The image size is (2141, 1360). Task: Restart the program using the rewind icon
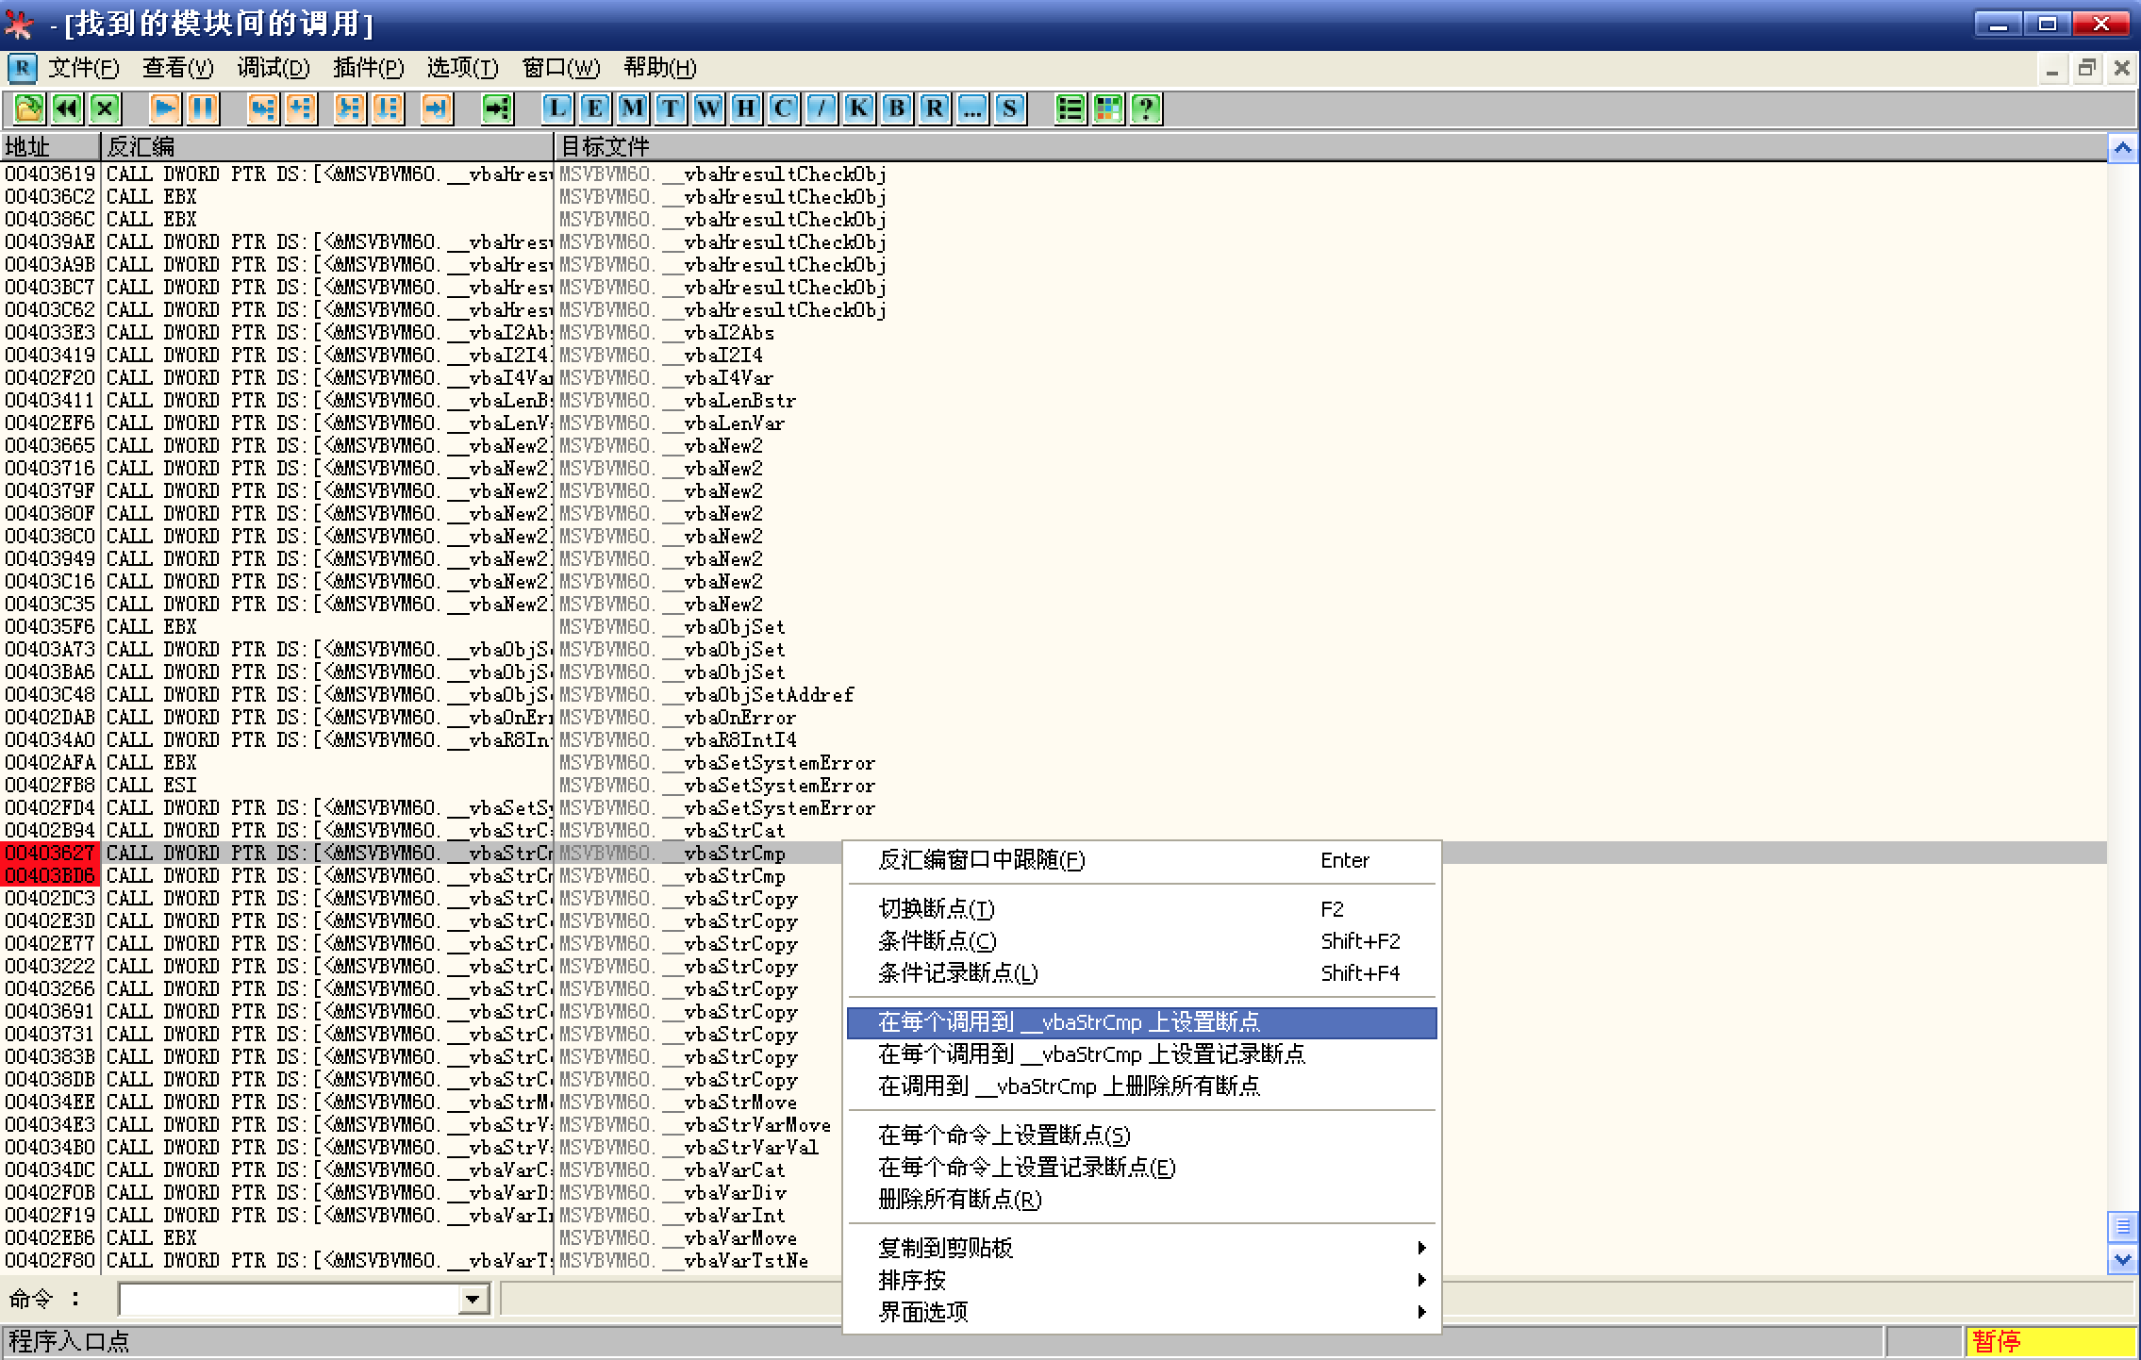coord(65,108)
